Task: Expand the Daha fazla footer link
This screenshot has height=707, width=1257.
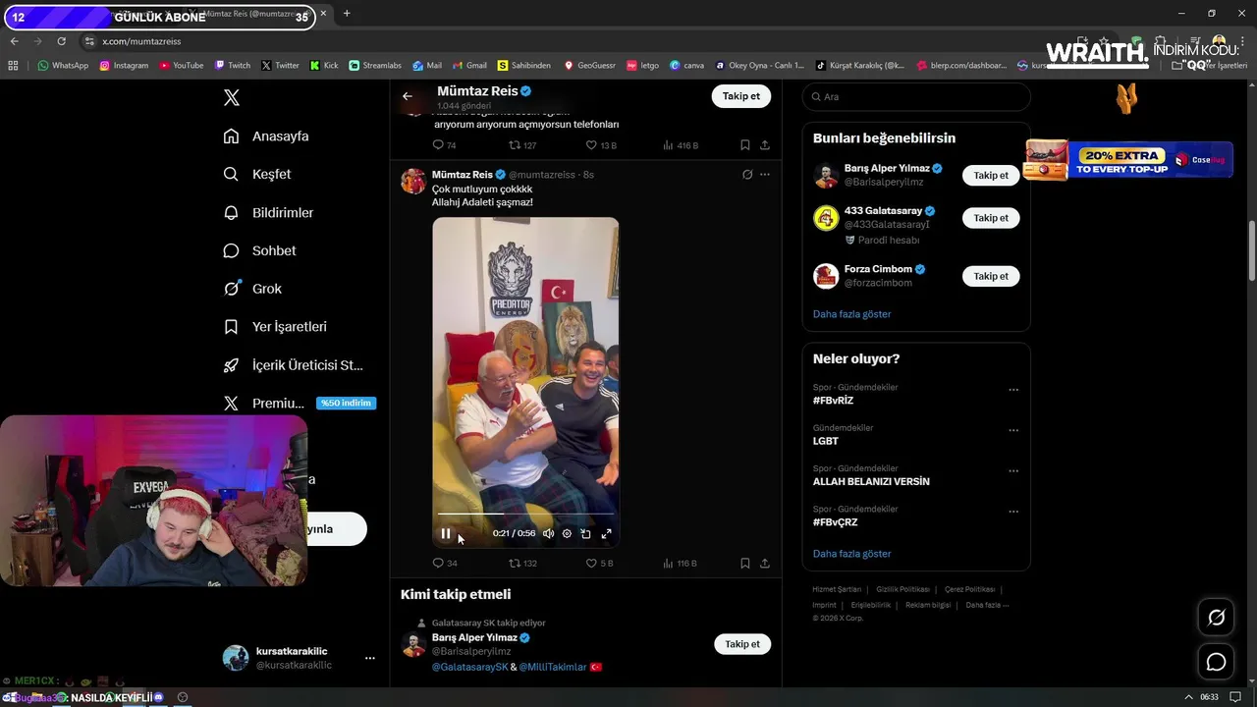Action: (987, 605)
